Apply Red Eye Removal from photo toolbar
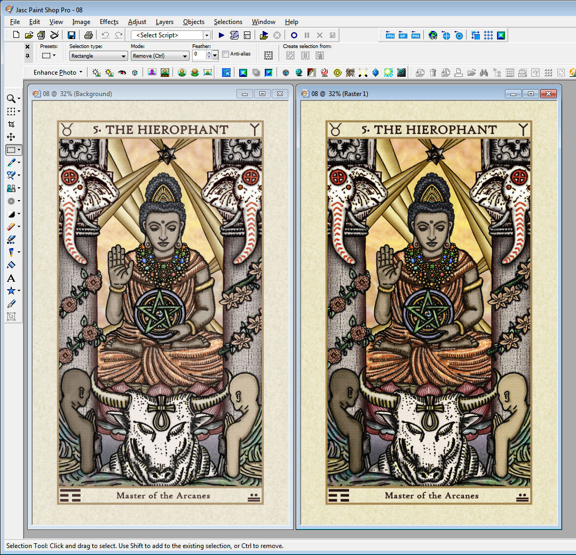The image size is (576, 555). 122,73
